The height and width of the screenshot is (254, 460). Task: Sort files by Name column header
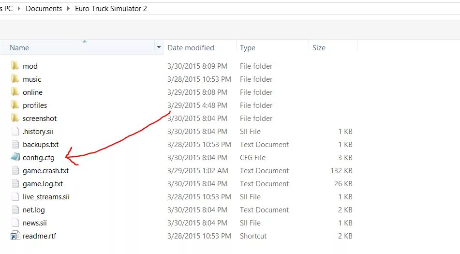(19, 47)
